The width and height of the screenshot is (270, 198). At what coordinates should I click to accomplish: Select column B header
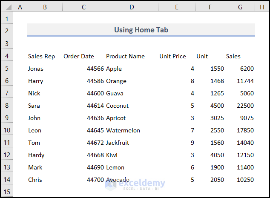click(x=45, y=7)
